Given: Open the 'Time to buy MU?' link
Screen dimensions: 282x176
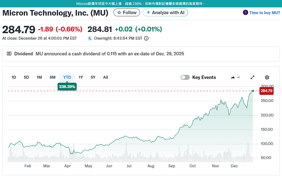Looking at the screenshot, I should point(264,13).
